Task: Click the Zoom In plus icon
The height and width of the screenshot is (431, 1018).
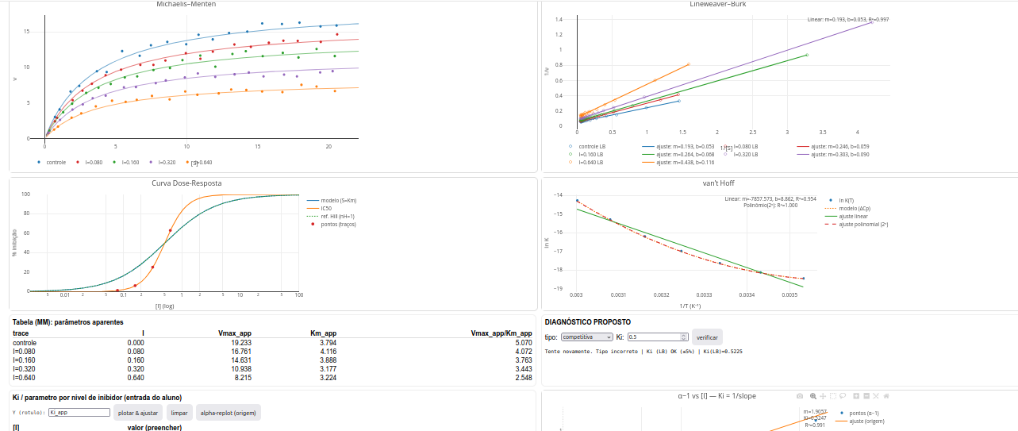Action: [856, 395]
